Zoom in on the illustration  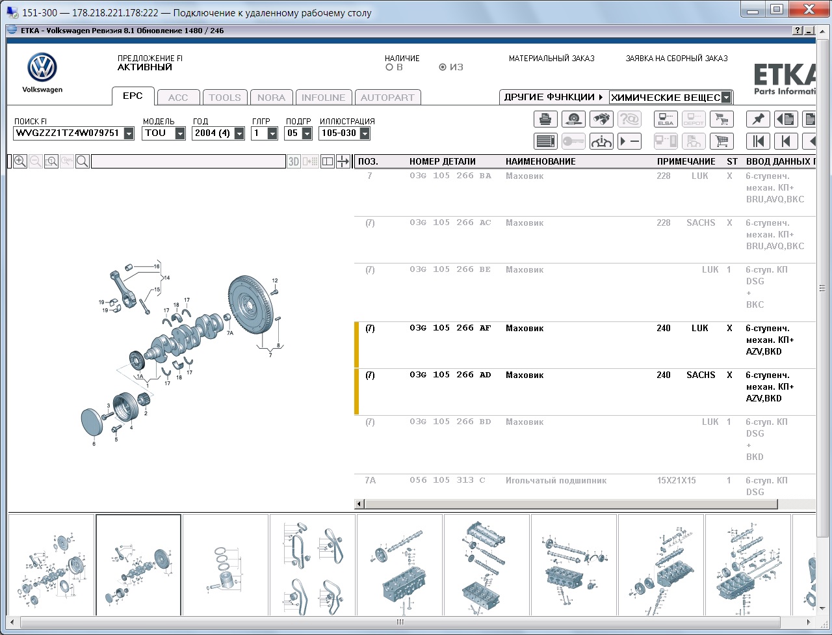20,161
